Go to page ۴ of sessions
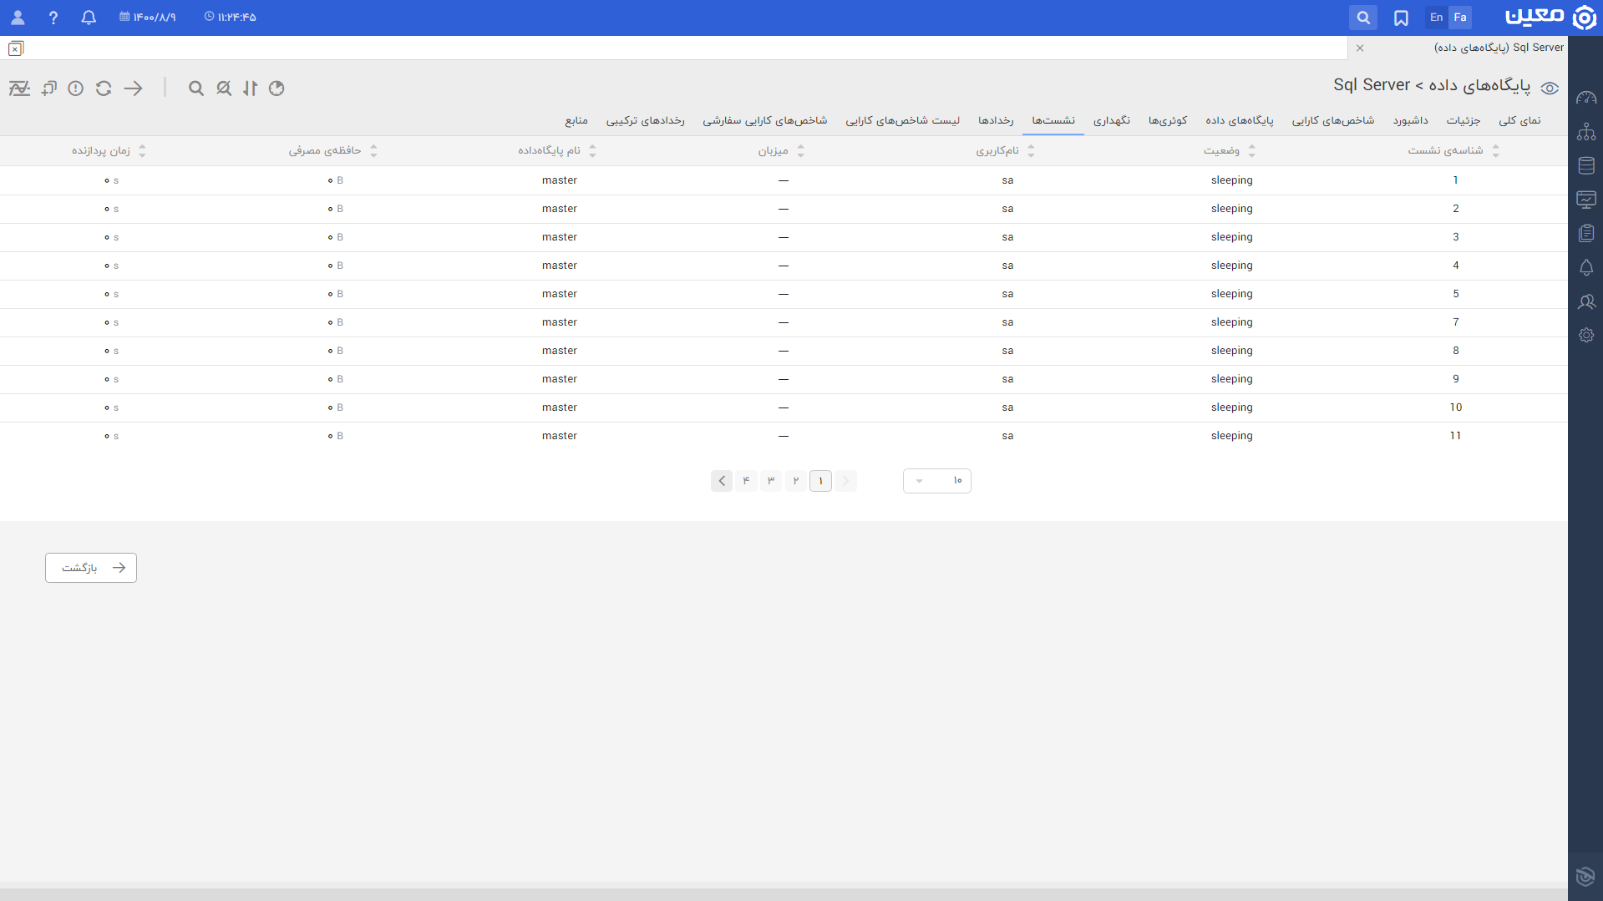Viewport: 1603px width, 901px height. (746, 481)
